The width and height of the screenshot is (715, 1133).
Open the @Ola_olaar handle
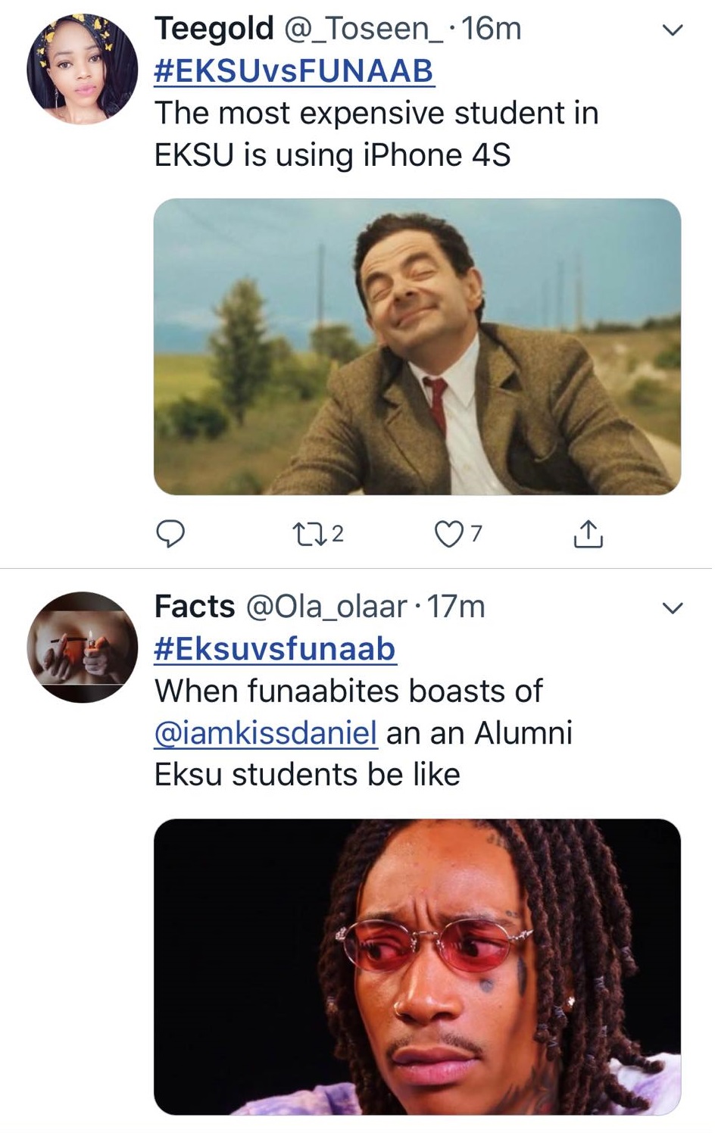click(x=326, y=607)
